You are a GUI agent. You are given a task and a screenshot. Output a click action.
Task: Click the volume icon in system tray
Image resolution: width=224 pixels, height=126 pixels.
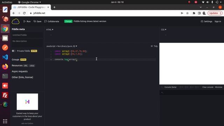coord(208,2)
